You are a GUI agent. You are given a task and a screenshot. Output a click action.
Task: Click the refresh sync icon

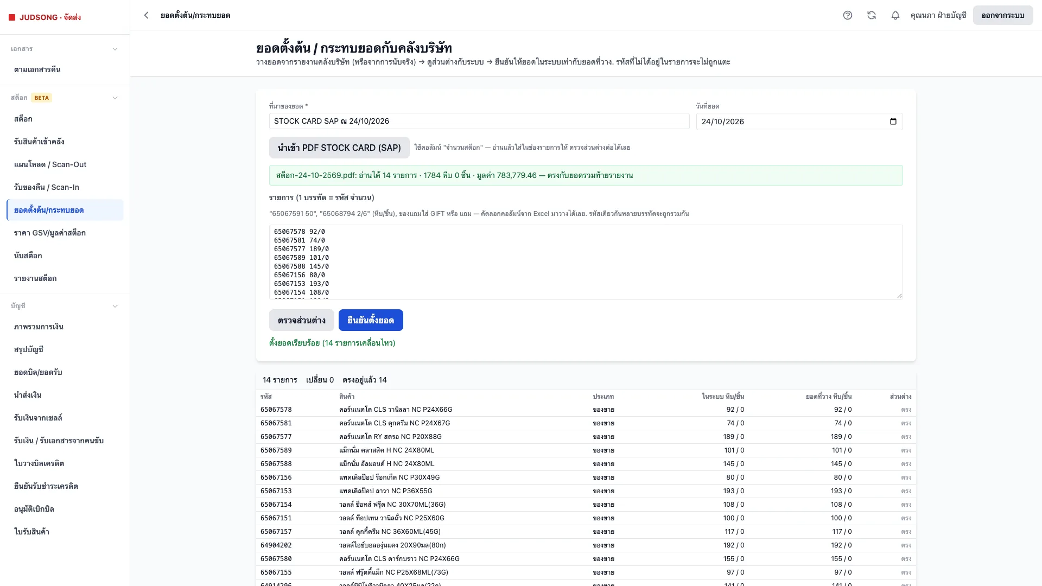(x=872, y=15)
